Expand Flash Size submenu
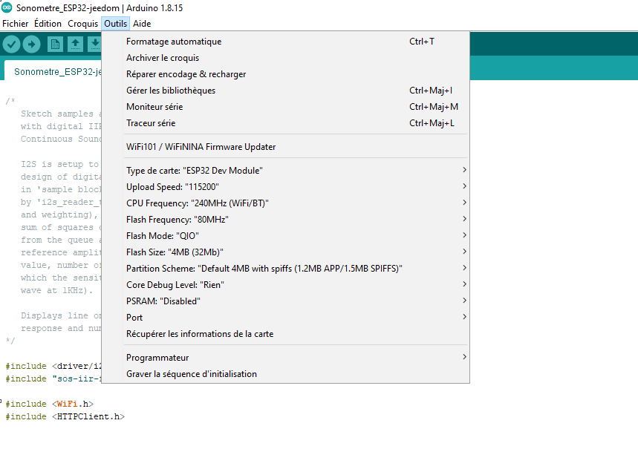 click(286, 252)
